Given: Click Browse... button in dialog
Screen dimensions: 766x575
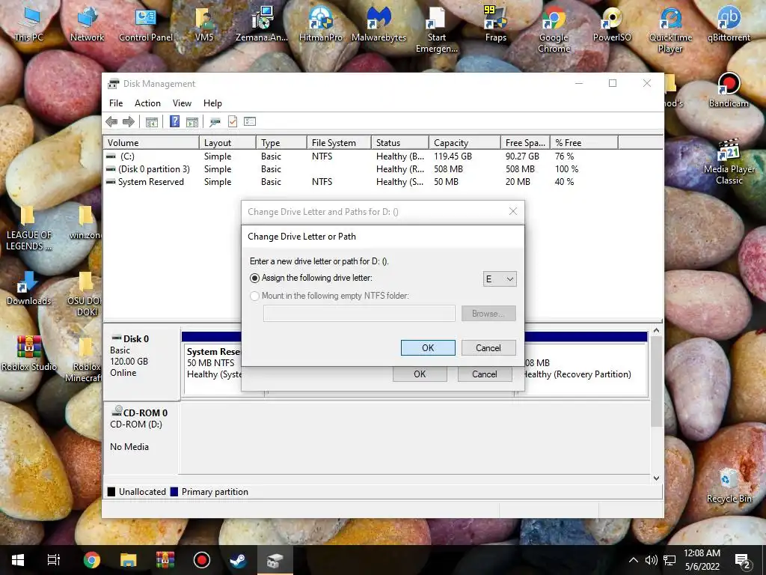Looking at the screenshot, I should 488,314.
